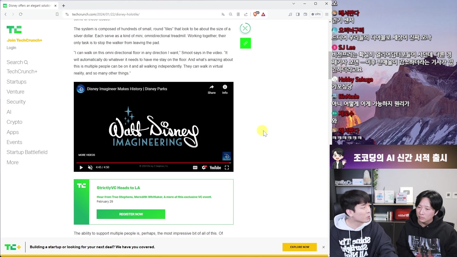The image size is (457, 257).
Task: Dismiss the TC+ bottom banner
Action: click(x=323, y=247)
